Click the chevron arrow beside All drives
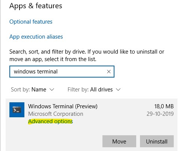The height and width of the screenshot is (151, 179). point(118,90)
